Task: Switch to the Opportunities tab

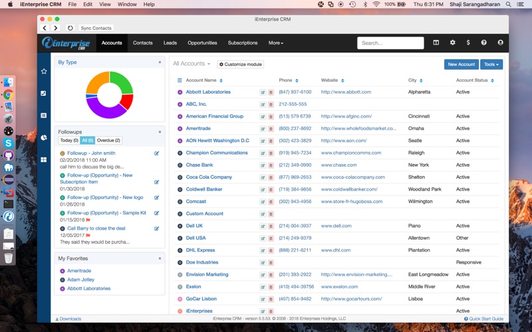Action: click(x=202, y=43)
